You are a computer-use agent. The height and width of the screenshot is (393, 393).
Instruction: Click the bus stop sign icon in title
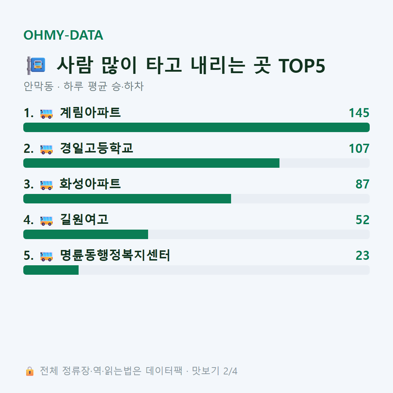[36, 65]
